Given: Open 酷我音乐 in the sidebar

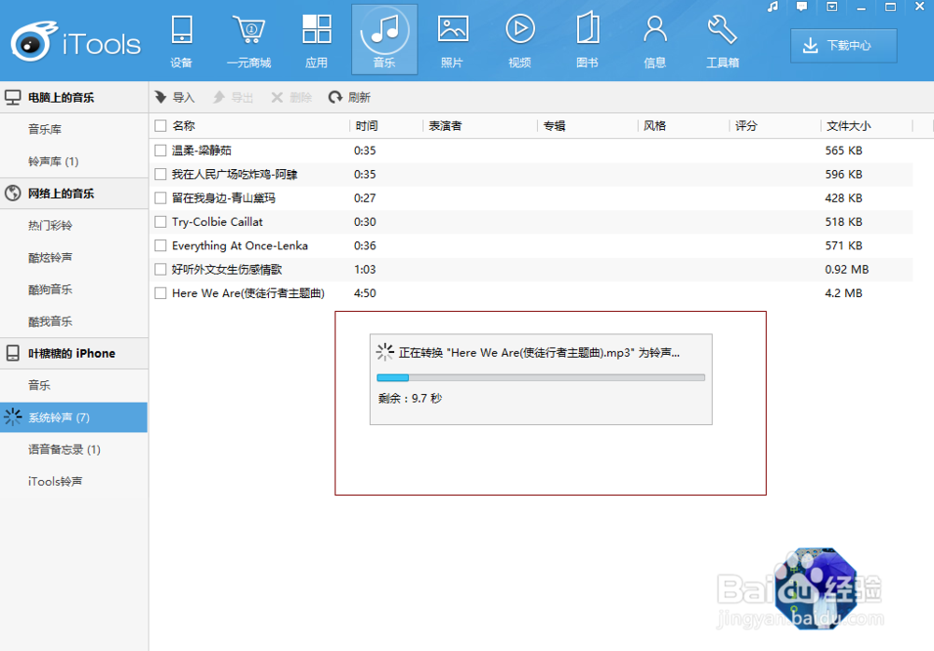Looking at the screenshot, I should [x=50, y=321].
